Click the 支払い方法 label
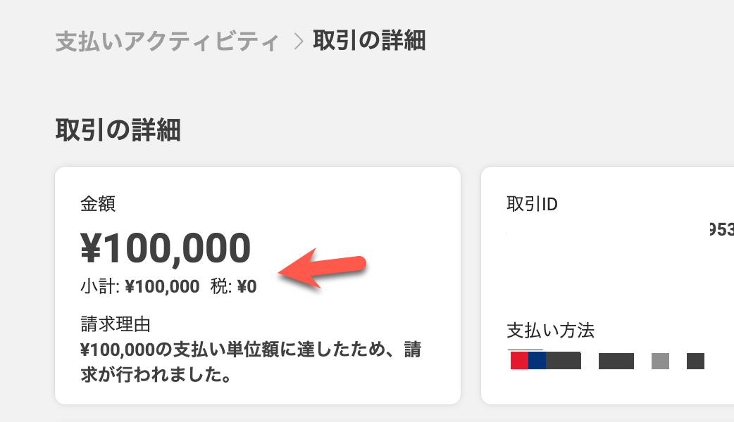The width and height of the screenshot is (734, 422). 551,330
